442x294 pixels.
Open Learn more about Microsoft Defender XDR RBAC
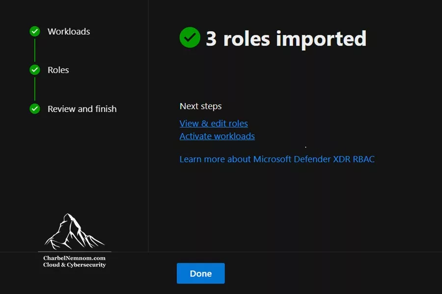(x=277, y=159)
